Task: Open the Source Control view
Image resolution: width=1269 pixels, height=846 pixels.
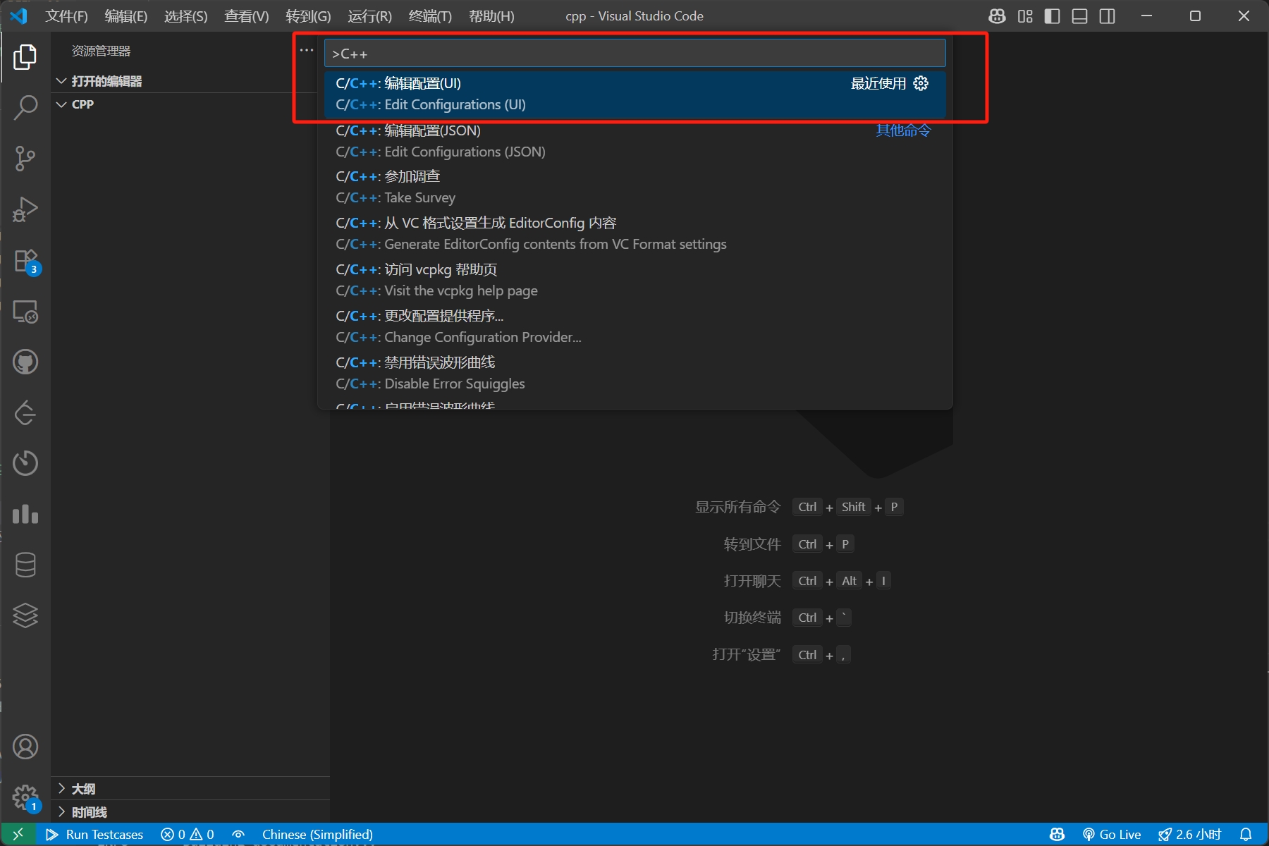Action: point(25,158)
